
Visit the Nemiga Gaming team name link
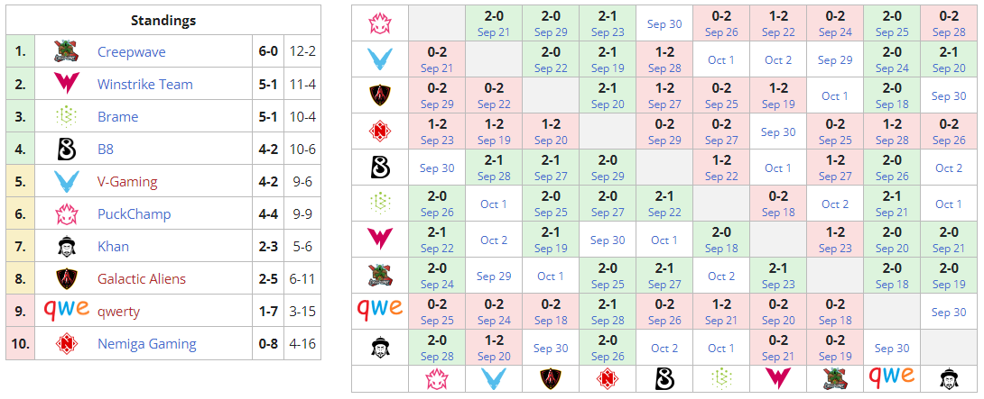tap(146, 344)
